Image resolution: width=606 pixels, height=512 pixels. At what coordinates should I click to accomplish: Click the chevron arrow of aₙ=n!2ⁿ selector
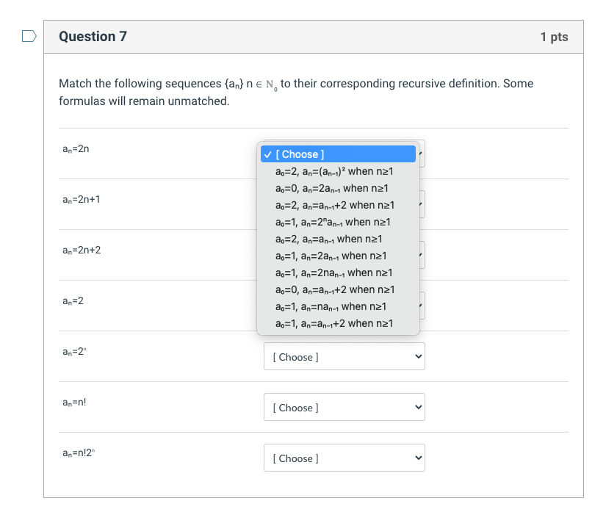418,458
